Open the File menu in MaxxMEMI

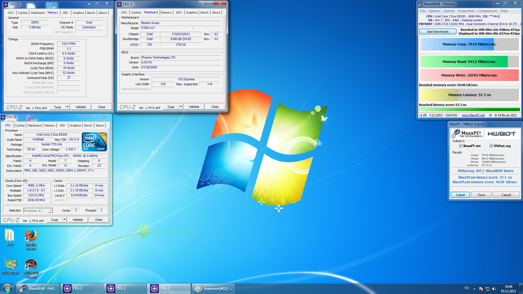point(422,11)
